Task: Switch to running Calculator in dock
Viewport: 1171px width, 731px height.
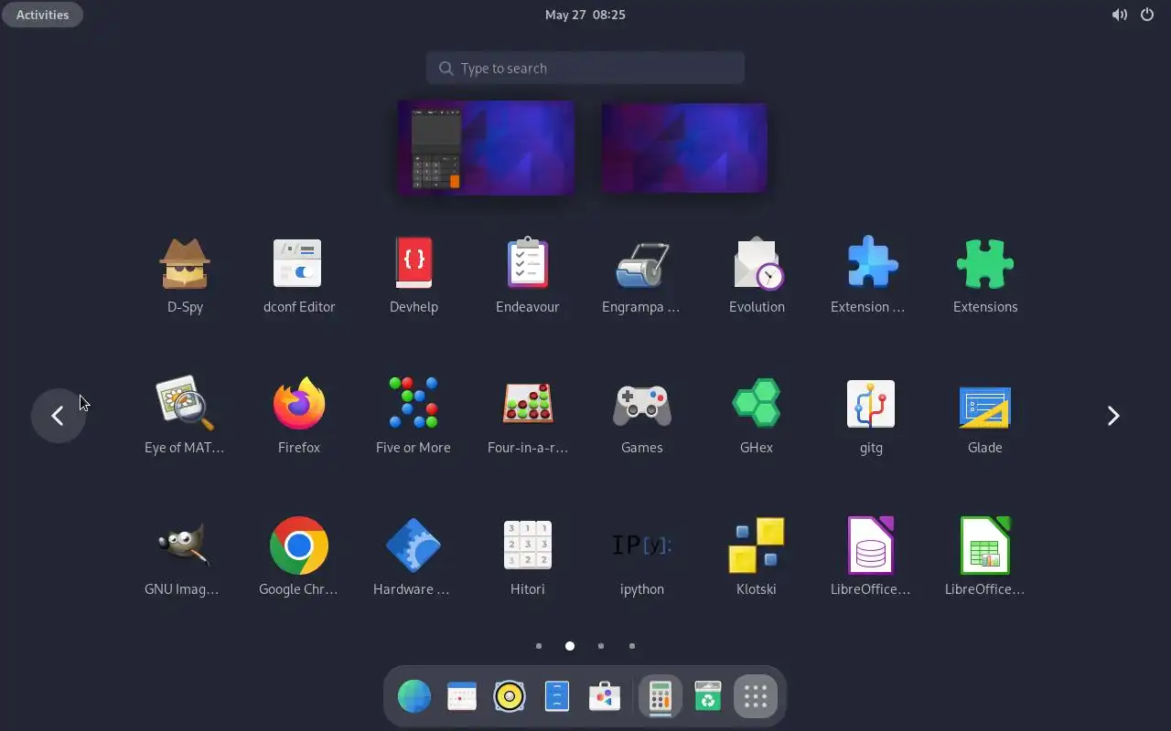Action: [661, 696]
